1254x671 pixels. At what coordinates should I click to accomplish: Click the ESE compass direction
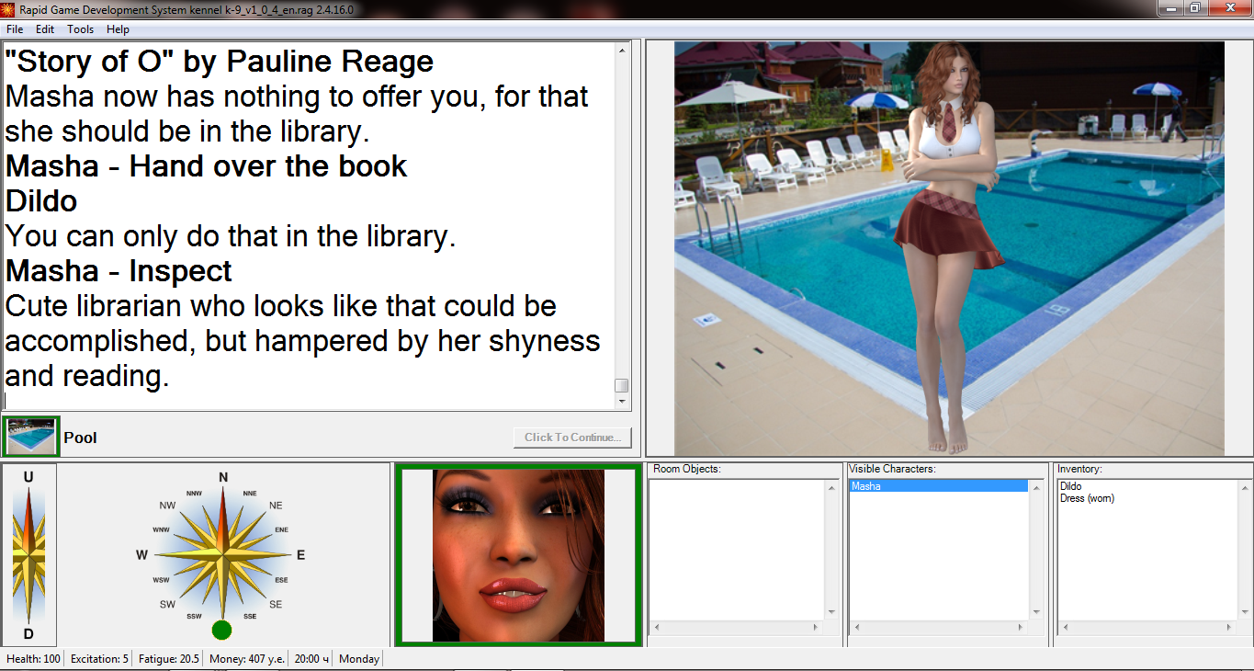tap(281, 580)
